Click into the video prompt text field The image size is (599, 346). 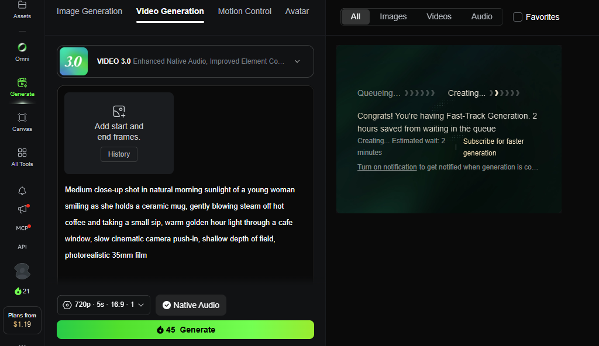pyautogui.click(x=185, y=222)
